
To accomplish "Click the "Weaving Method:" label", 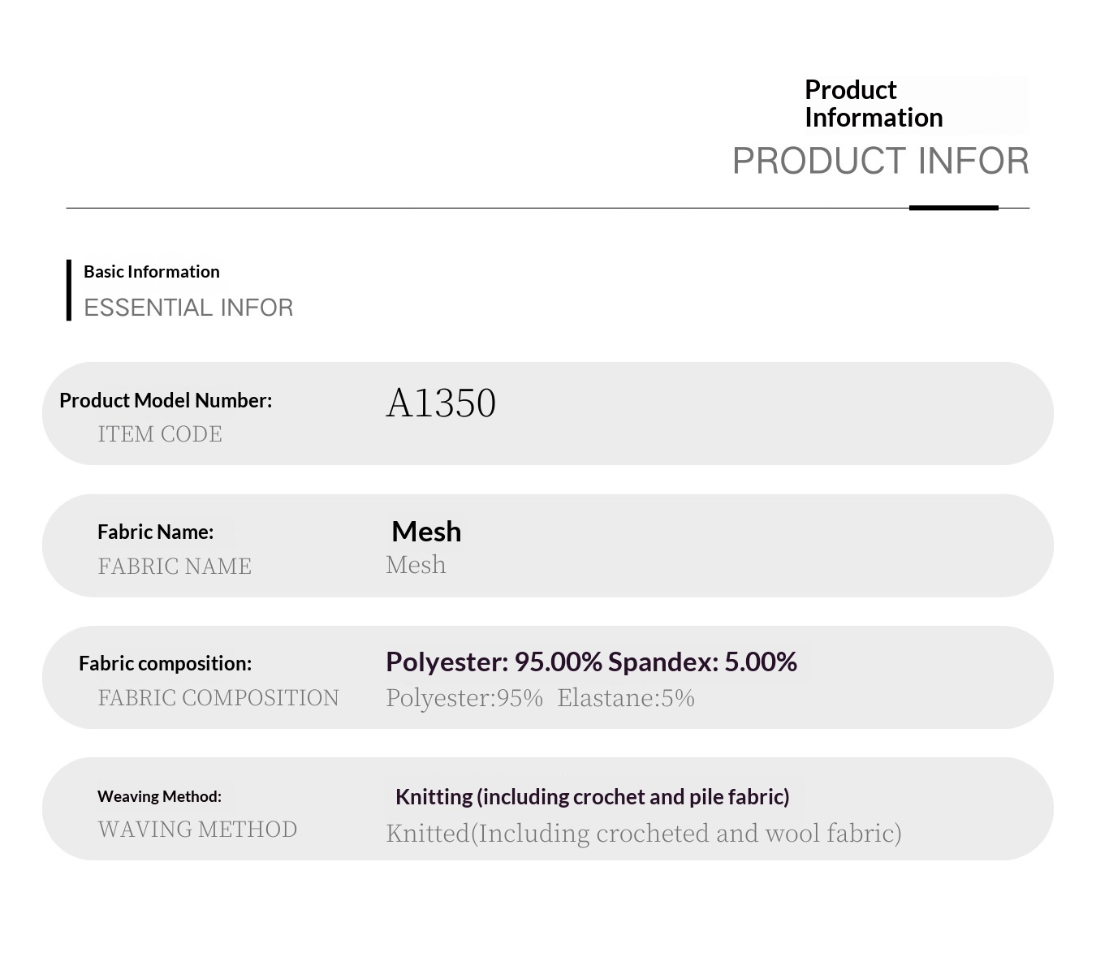I will (159, 796).
